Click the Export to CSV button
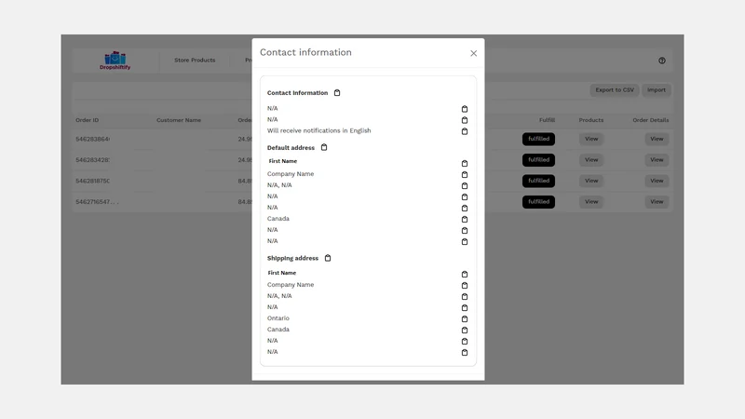 (615, 89)
